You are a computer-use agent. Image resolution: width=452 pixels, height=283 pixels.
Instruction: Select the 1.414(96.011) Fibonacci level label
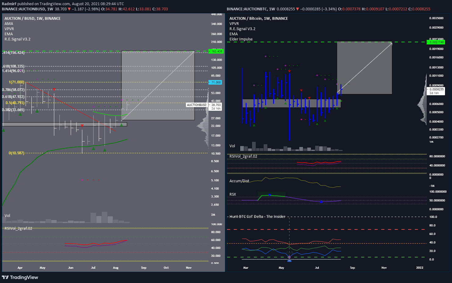tap(13, 71)
